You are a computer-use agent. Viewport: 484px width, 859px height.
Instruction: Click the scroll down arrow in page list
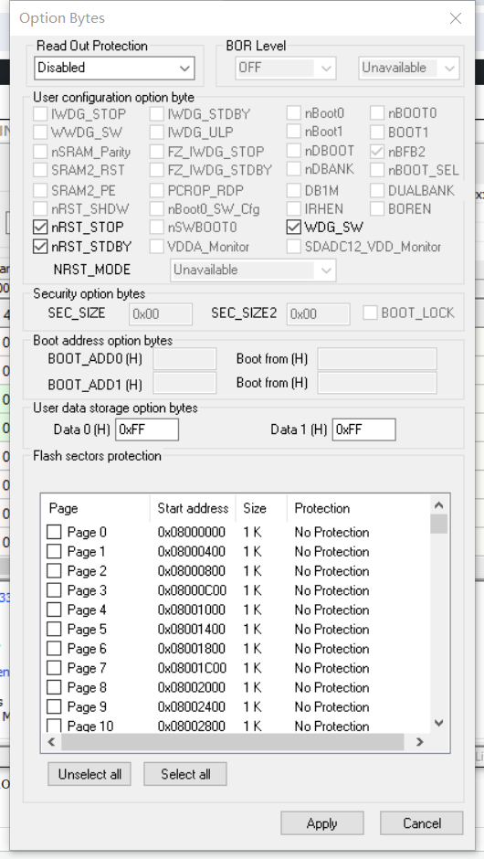point(438,723)
